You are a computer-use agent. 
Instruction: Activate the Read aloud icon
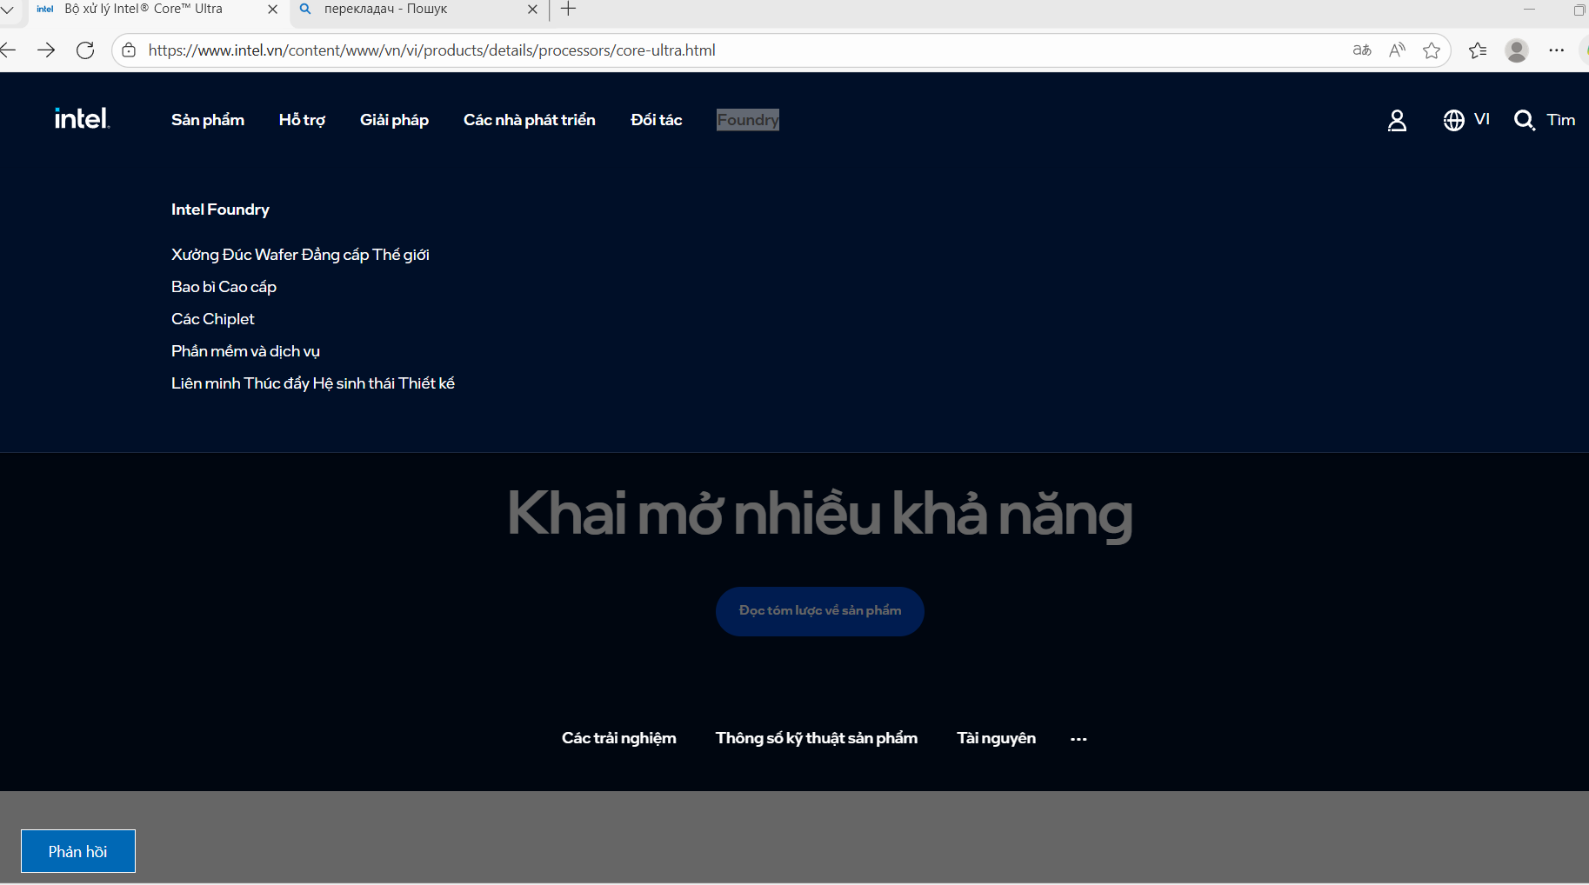1397,50
